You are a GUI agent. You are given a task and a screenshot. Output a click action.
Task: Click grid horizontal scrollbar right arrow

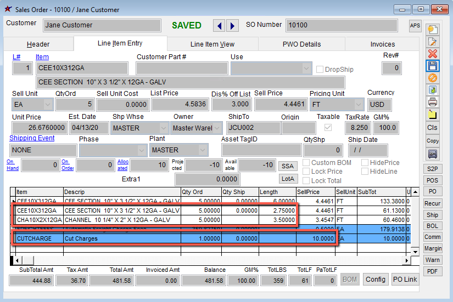407,260
